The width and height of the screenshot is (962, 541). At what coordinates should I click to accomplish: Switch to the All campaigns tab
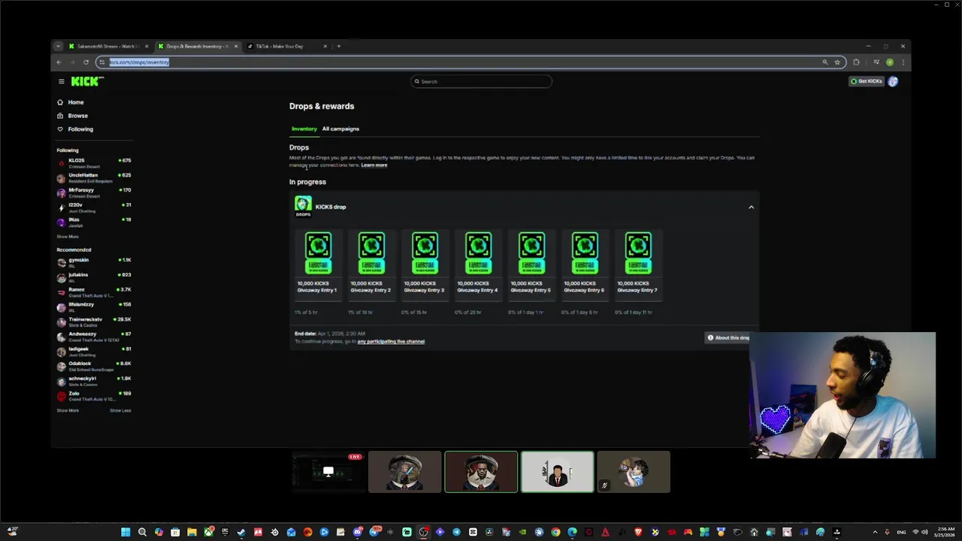click(340, 128)
